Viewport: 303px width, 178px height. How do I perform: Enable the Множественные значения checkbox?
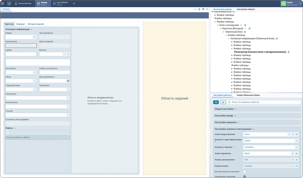(244, 171)
